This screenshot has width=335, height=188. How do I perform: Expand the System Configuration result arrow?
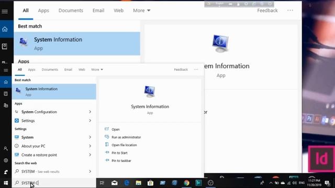[90, 112]
